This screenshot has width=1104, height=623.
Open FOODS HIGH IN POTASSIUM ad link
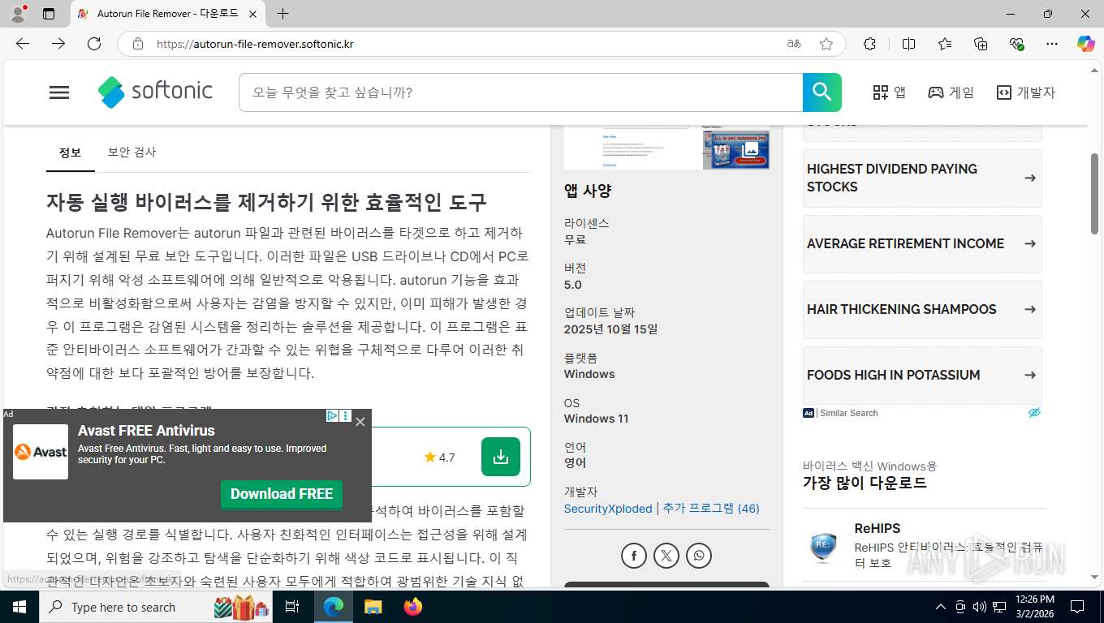922,375
